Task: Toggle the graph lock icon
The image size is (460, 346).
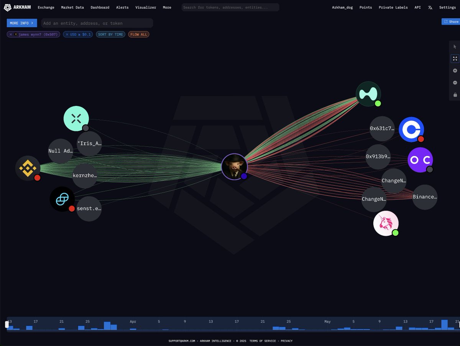Action: (x=455, y=95)
